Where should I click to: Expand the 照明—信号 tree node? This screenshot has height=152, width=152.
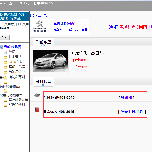pyautogui.click(x=1, y=67)
